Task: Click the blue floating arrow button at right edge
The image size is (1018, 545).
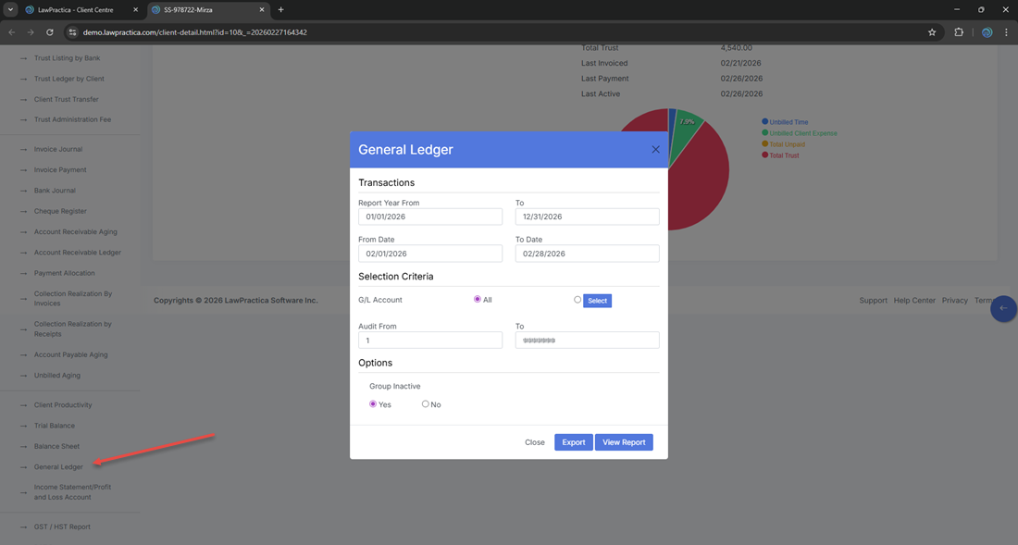Action: tap(1003, 308)
